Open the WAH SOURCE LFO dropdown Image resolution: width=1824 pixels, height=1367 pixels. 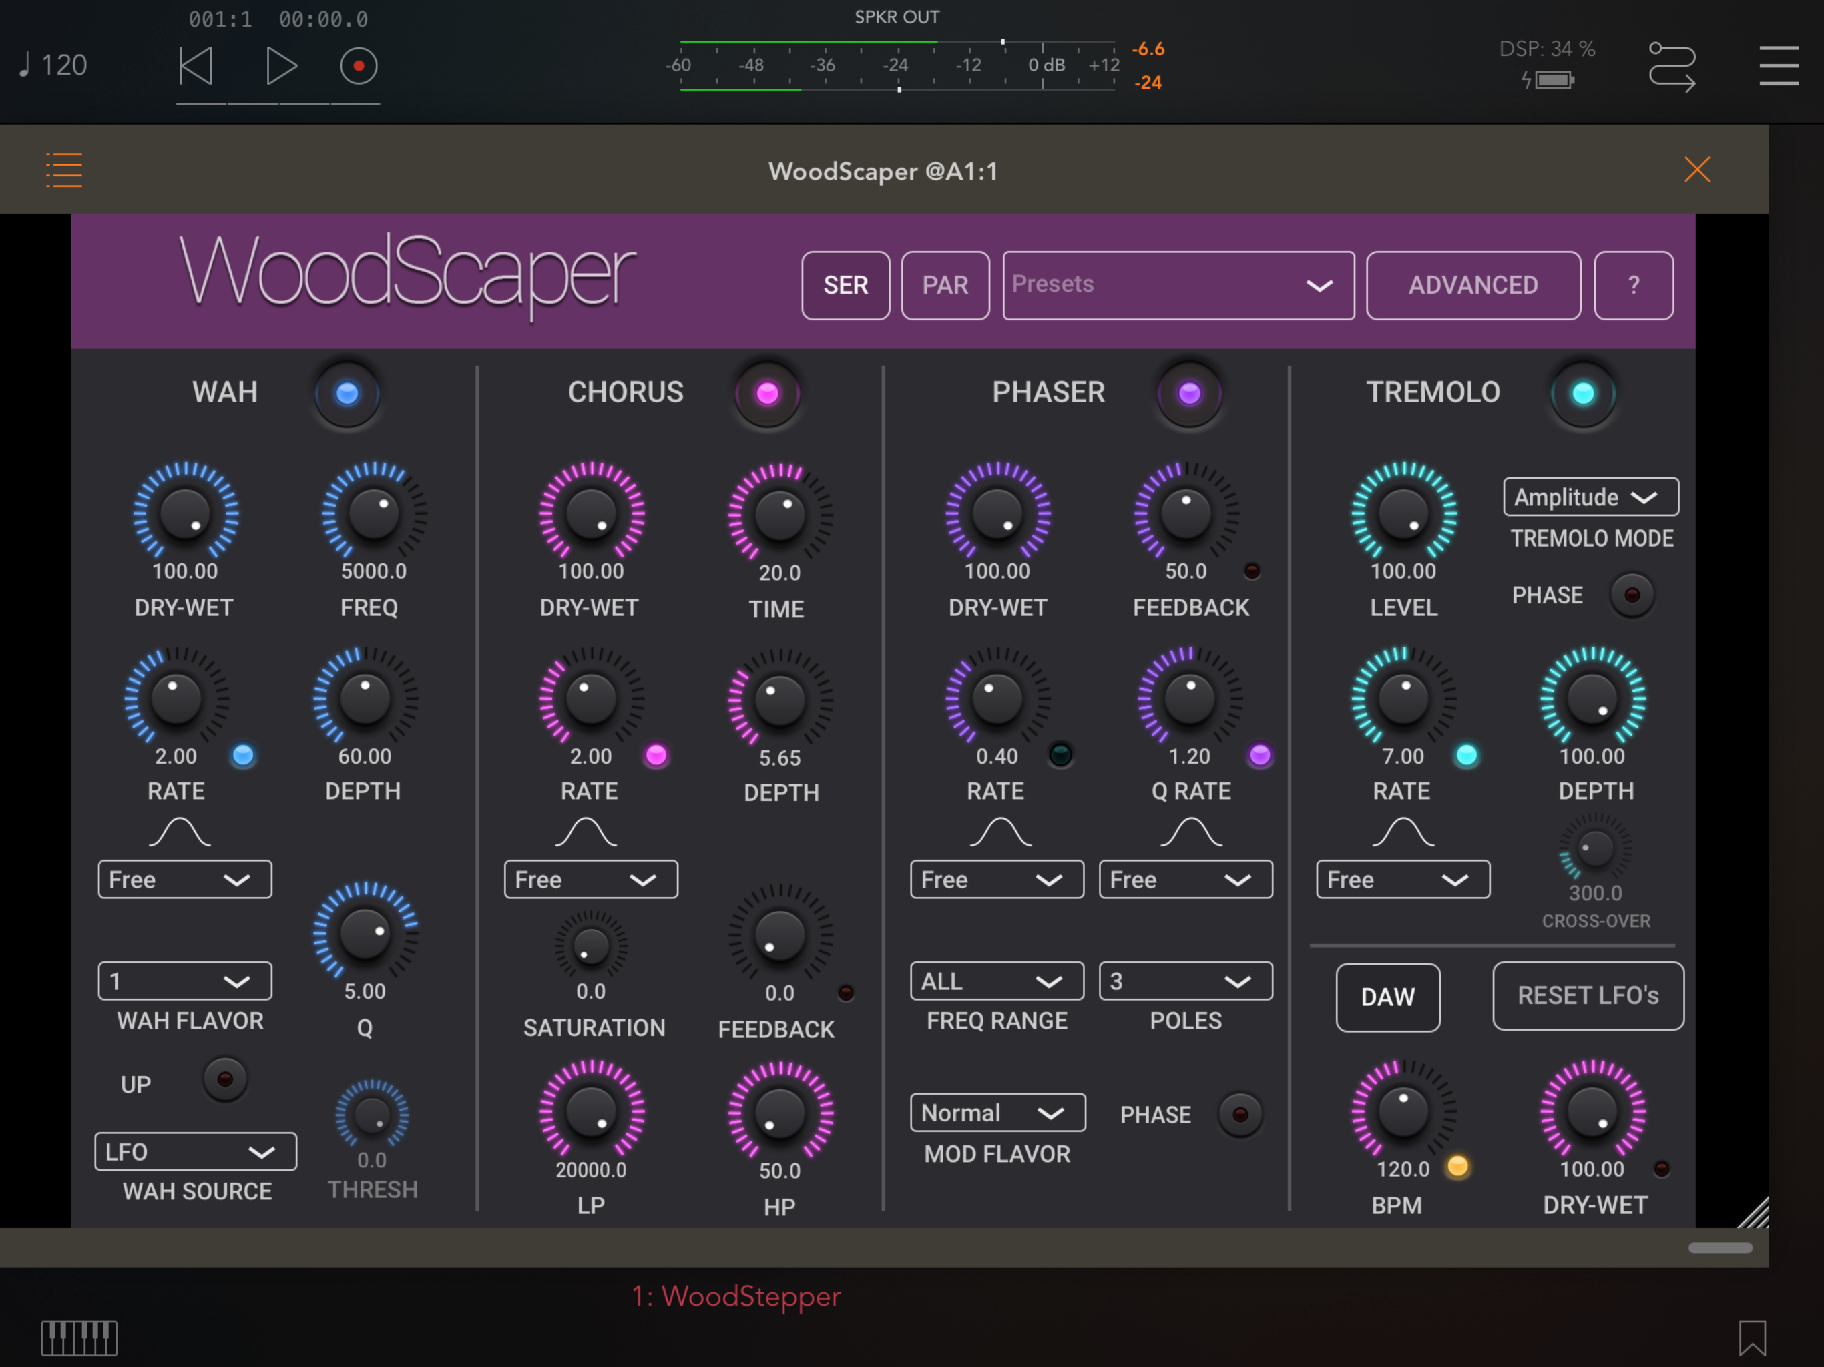pos(196,1152)
